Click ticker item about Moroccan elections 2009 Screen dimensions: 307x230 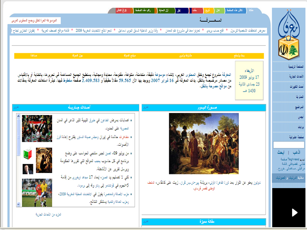[x=94, y=31]
